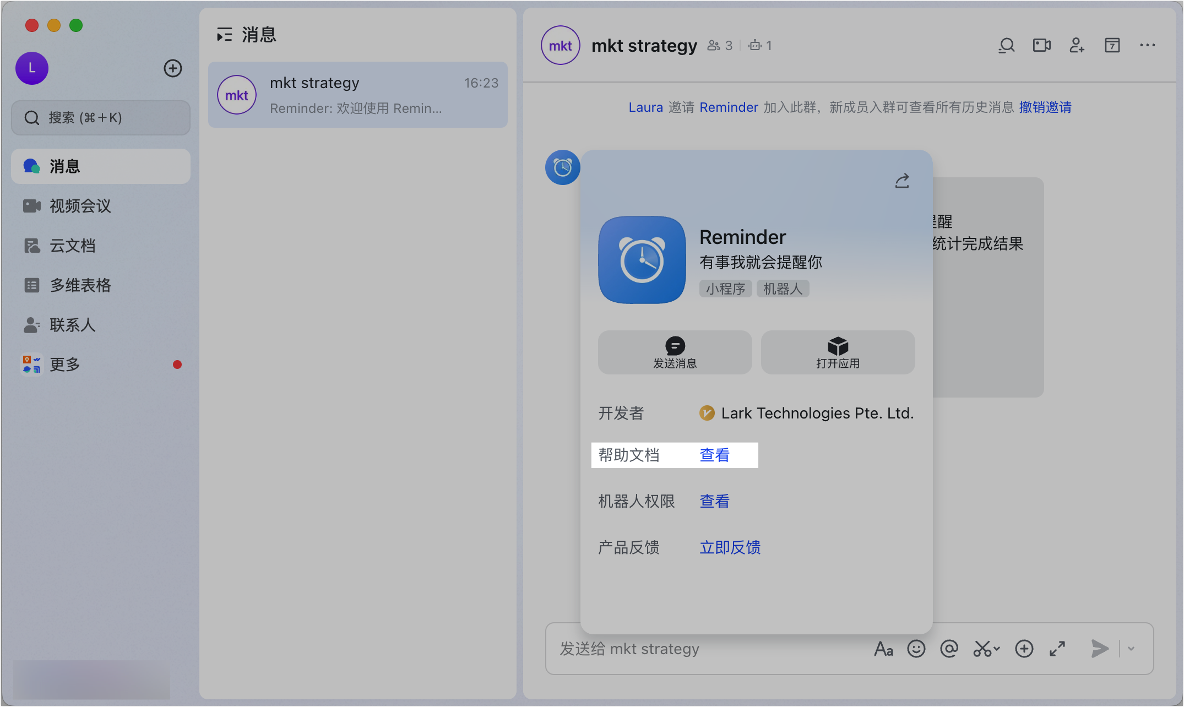Screen dimensions: 1184x707
Task: Click the Reminder bot avatar beside message
Action: tap(563, 167)
